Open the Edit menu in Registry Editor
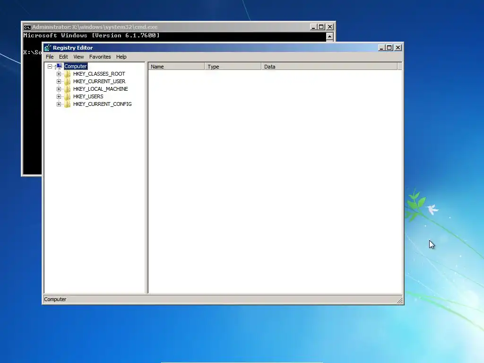Image resolution: width=484 pixels, height=363 pixels. point(63,57)
